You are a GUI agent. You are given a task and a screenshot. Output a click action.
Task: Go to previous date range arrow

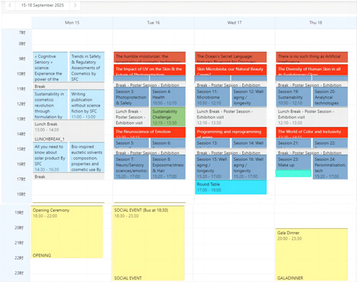[10, 5]
